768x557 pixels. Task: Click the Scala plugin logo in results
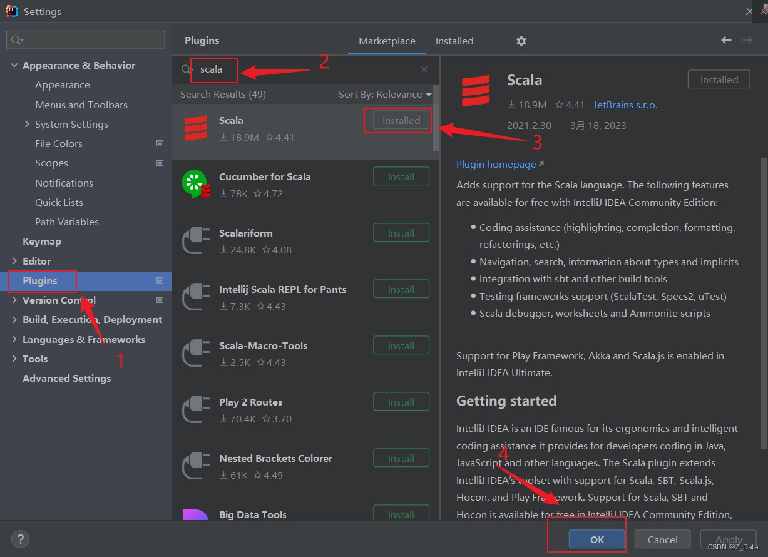195,128
